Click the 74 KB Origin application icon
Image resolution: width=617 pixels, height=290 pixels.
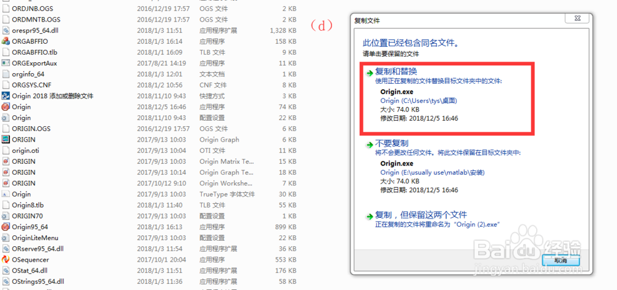point(6,107)
